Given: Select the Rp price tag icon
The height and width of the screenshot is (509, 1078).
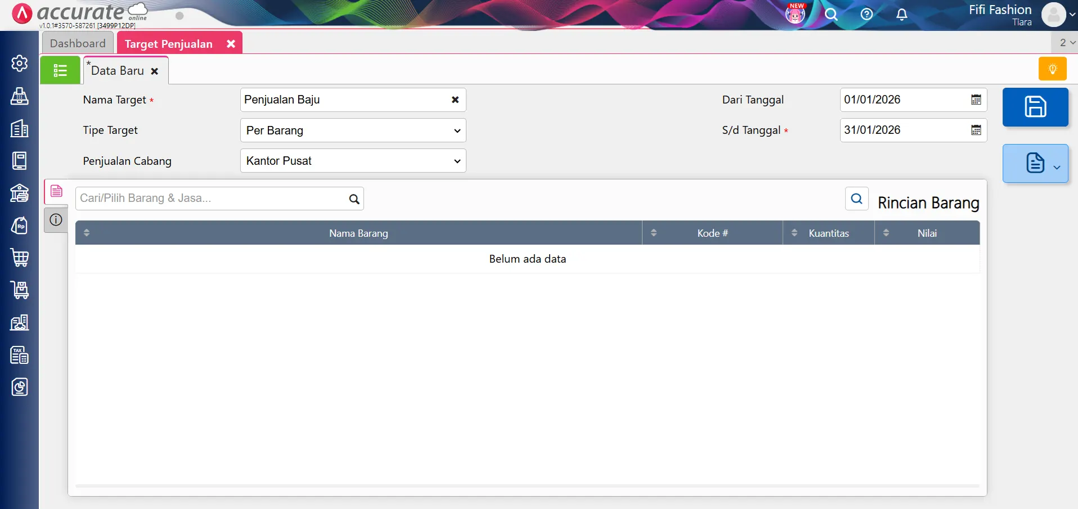Looking at the screenshot, I should tap(20, 226).
